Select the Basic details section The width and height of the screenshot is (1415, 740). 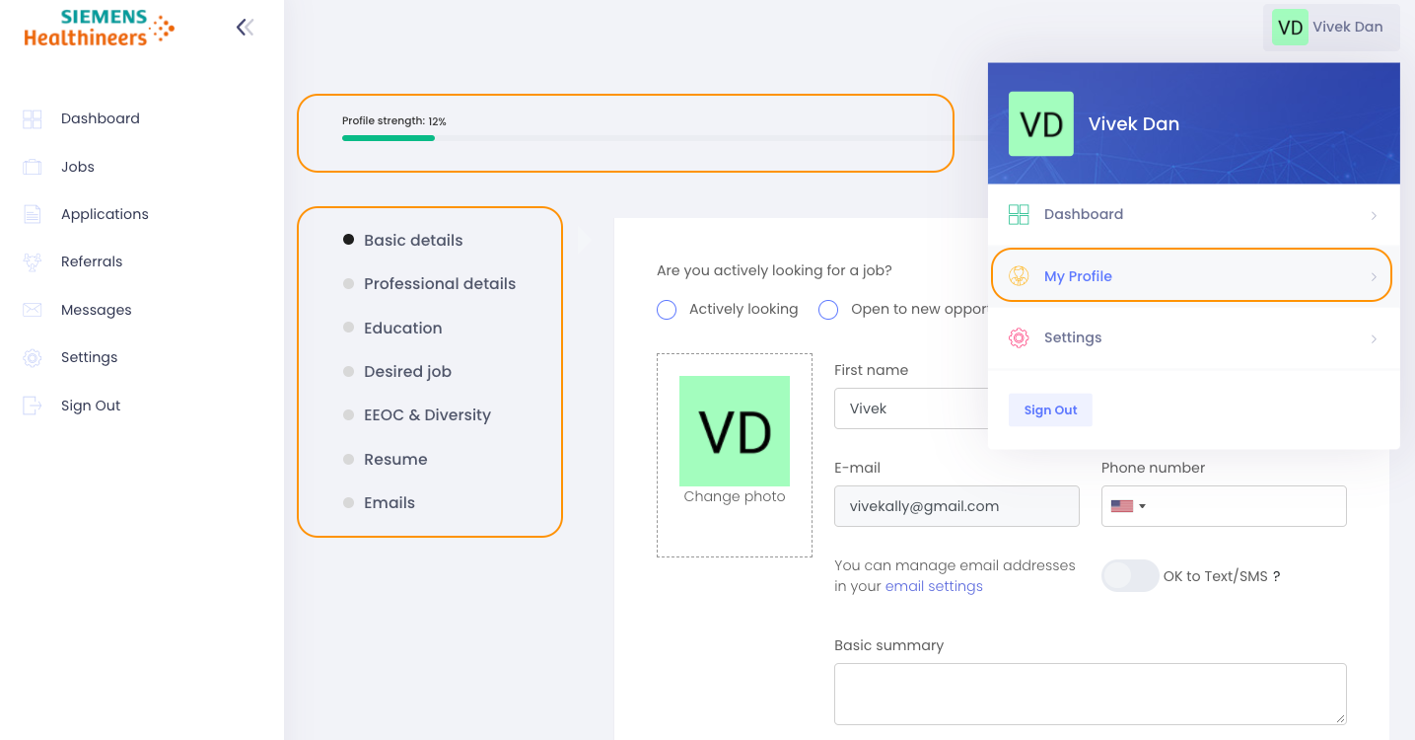413,240
